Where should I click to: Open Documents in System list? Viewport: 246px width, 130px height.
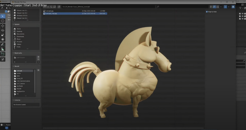[20, 34]
